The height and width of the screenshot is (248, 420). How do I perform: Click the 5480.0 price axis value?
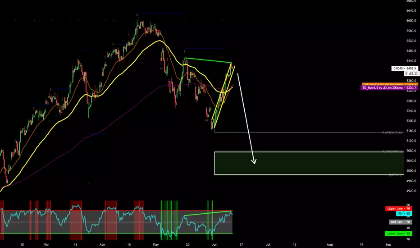411,51
